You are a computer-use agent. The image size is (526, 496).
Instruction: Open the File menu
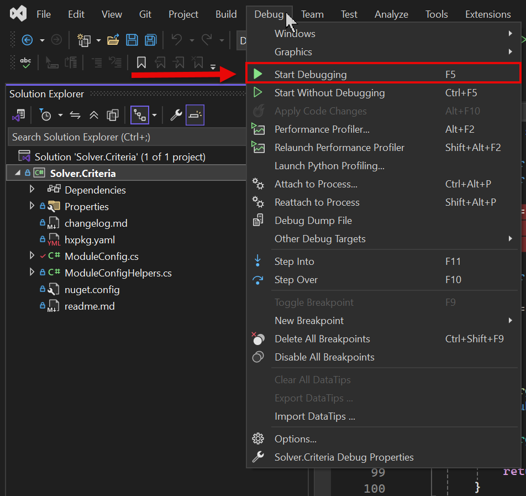tap(44, 14)
